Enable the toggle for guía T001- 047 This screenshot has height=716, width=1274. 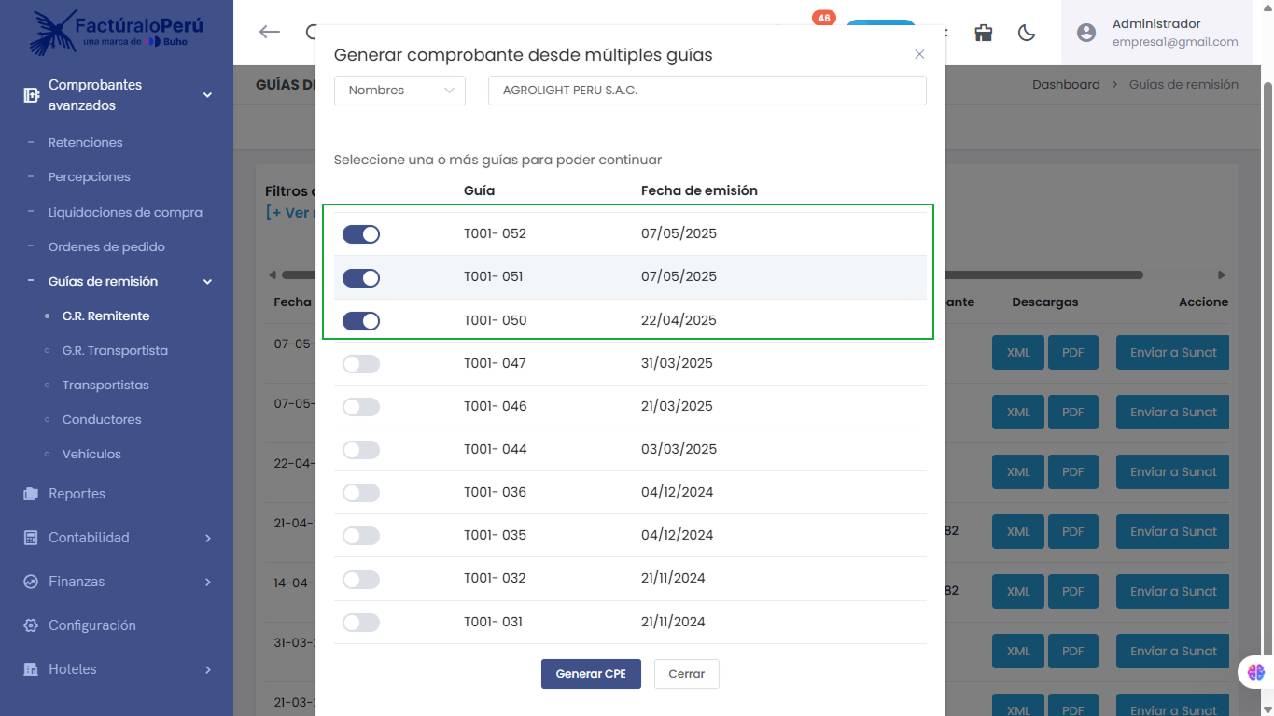coord(361,364)
